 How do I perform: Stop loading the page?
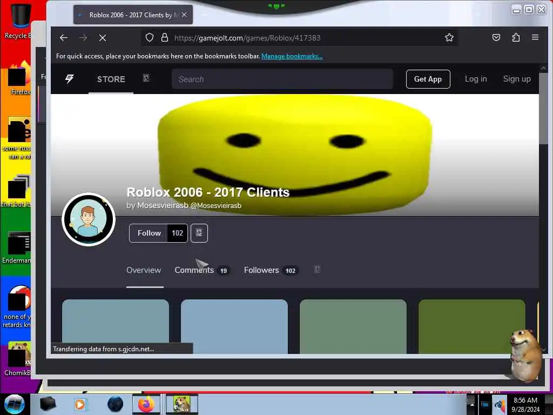click(103, 38)
